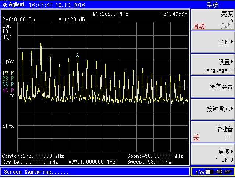This screenshot has height=178, width=235.
Task: Click the Agilent logo in title bar
Action: (x=13, y=5)
